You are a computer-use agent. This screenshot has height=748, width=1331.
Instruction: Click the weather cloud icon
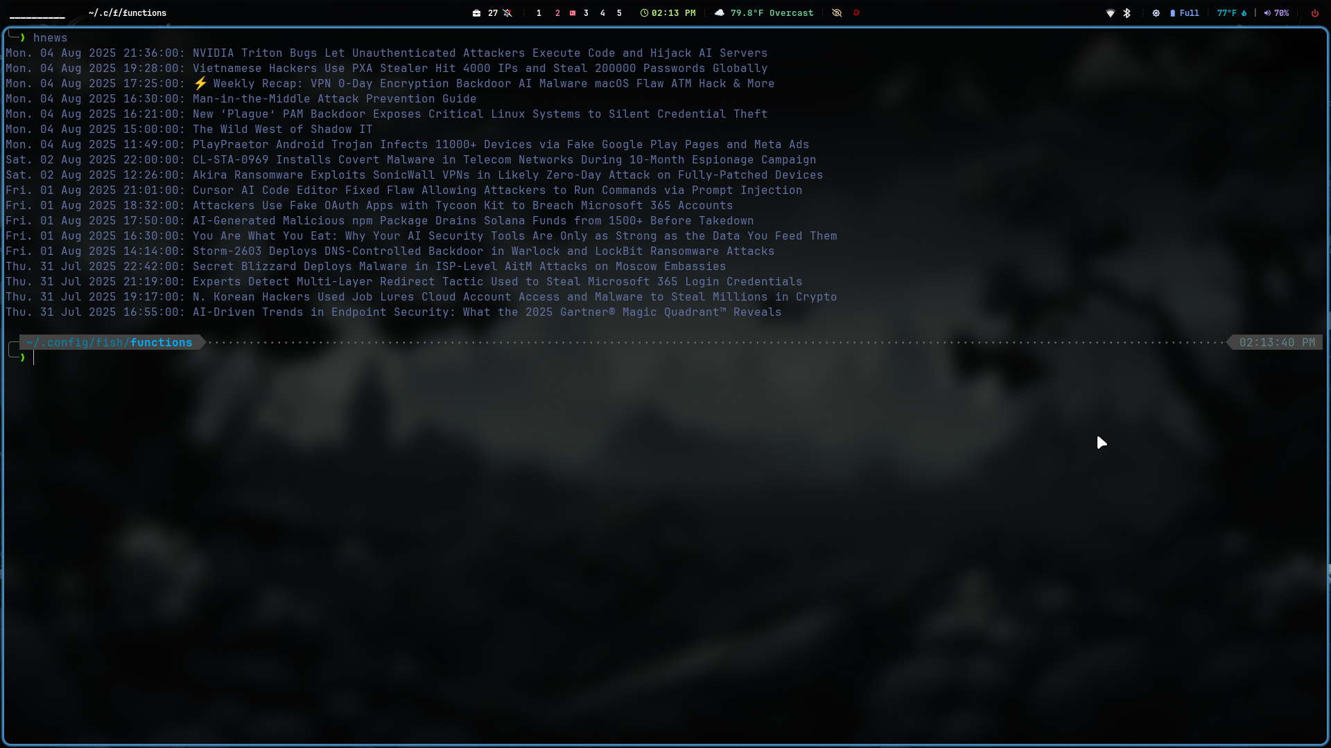(x=720, y=13)
